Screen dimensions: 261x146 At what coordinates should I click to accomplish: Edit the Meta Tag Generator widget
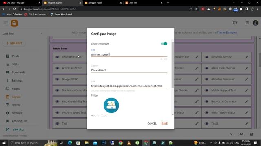(246, 112)
